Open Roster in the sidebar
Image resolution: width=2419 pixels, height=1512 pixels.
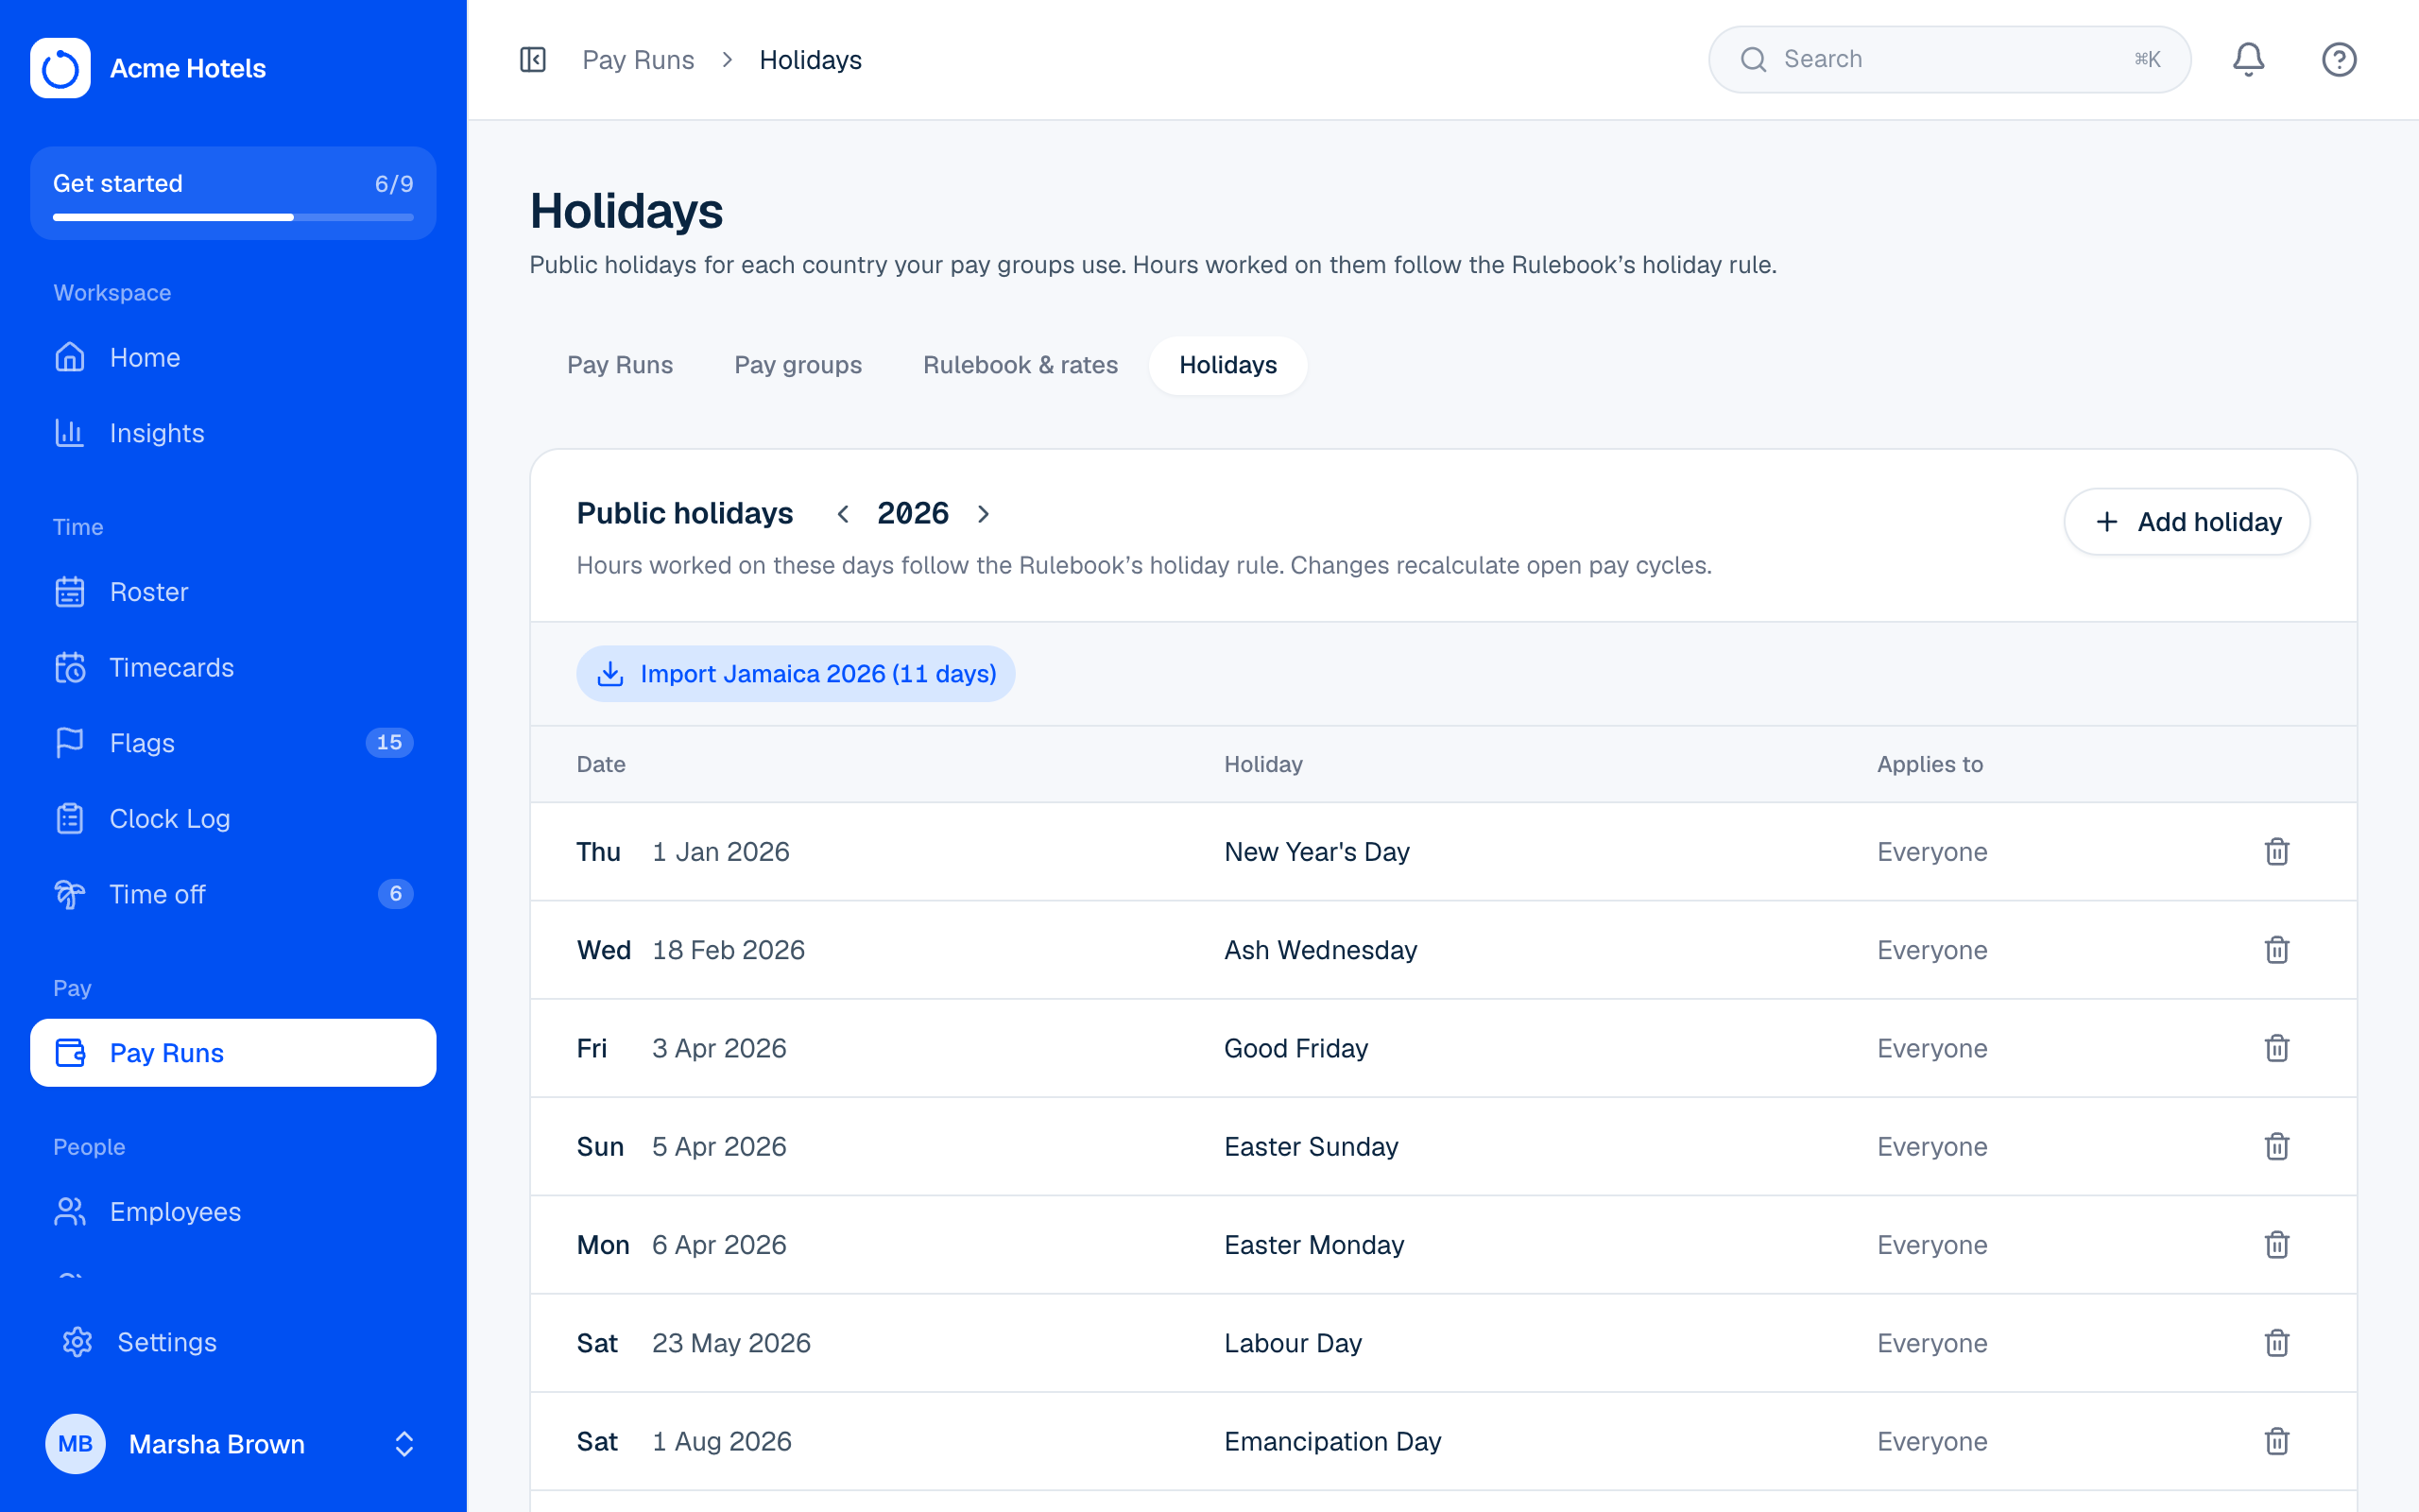232,592
